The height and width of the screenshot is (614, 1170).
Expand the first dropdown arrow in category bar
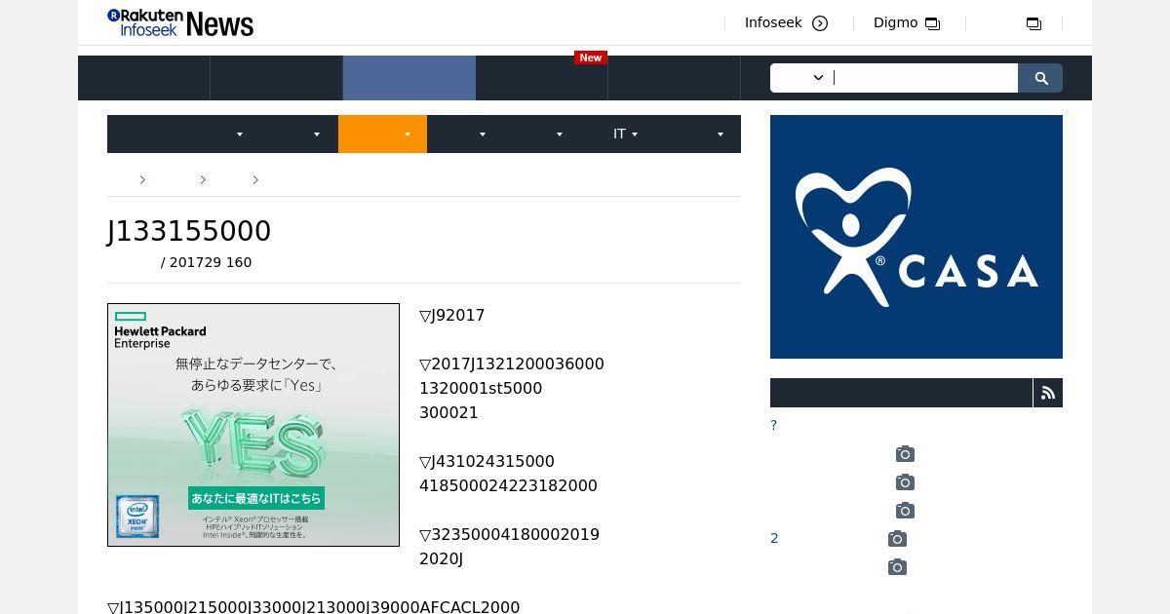coord(240,134)
